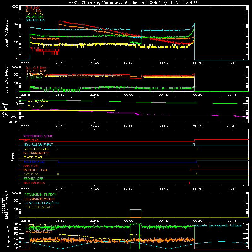Click the DECIMATION_WEIGHT legend label
Image resolution: width=252 pixels, height=252 pixels.
(40, 199)
